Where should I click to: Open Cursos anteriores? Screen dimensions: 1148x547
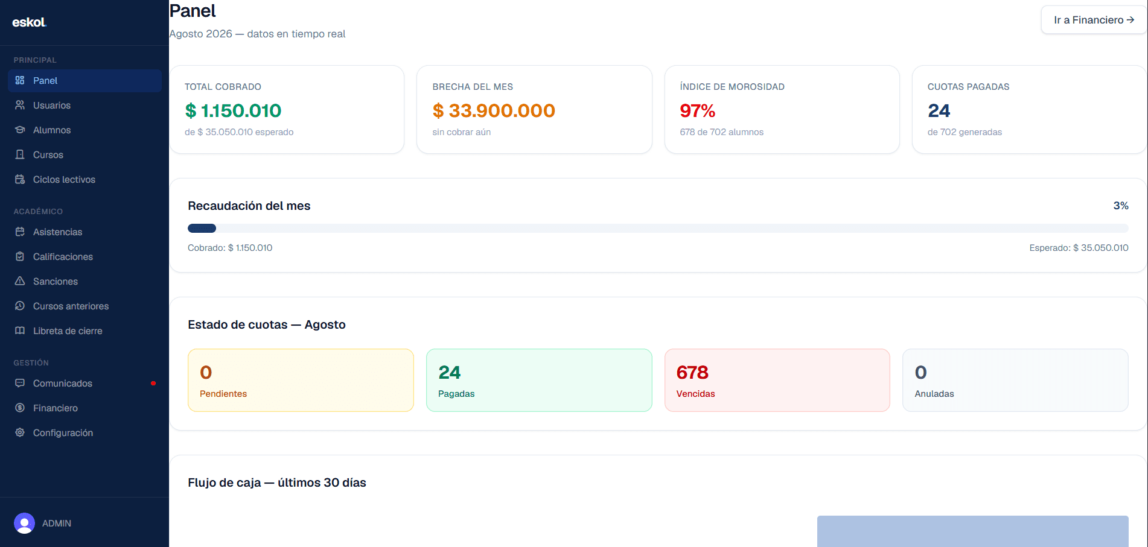coord(85,306)
